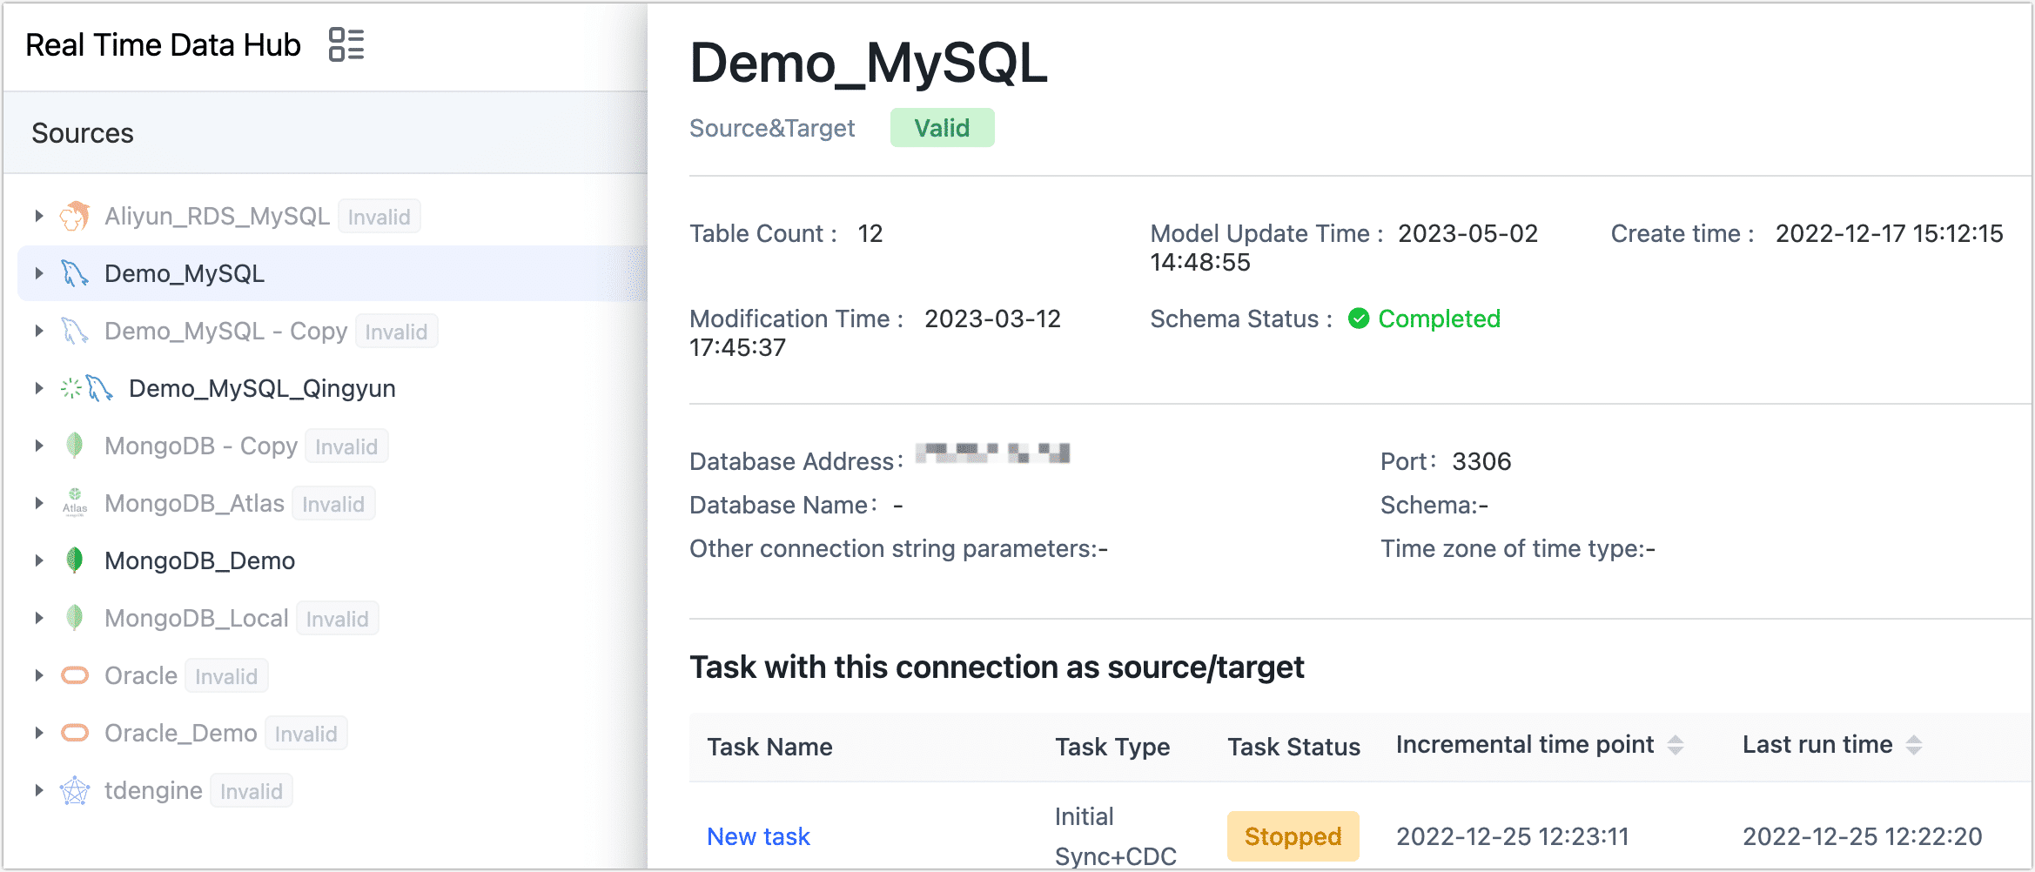Select Demo_MySQL - Copy source name

pos(225,331)
